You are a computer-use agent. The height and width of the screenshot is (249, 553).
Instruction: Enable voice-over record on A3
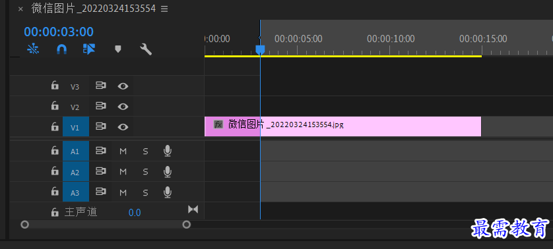pyautogui.click(x=168, y=192)
